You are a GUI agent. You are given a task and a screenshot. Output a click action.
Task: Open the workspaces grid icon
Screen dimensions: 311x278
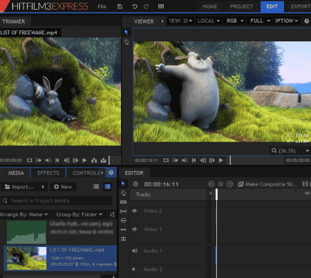click(161, 6)
